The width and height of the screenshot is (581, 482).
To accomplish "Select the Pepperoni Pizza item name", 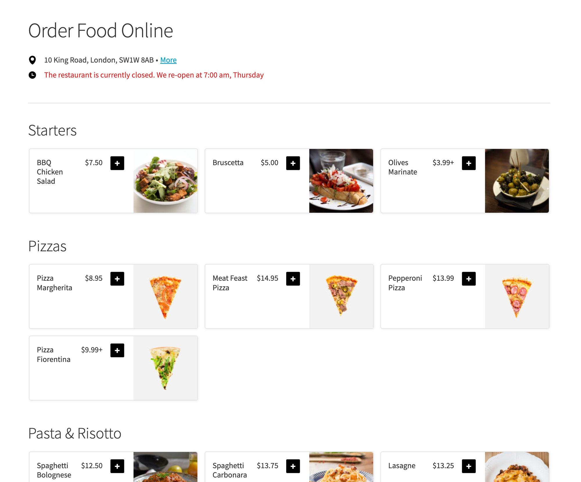I will pyautogui.click(x=405, y=283).
